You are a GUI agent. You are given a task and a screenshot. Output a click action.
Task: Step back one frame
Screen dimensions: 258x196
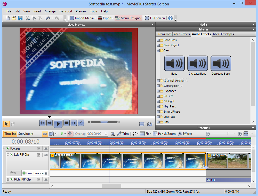[49, 123]
